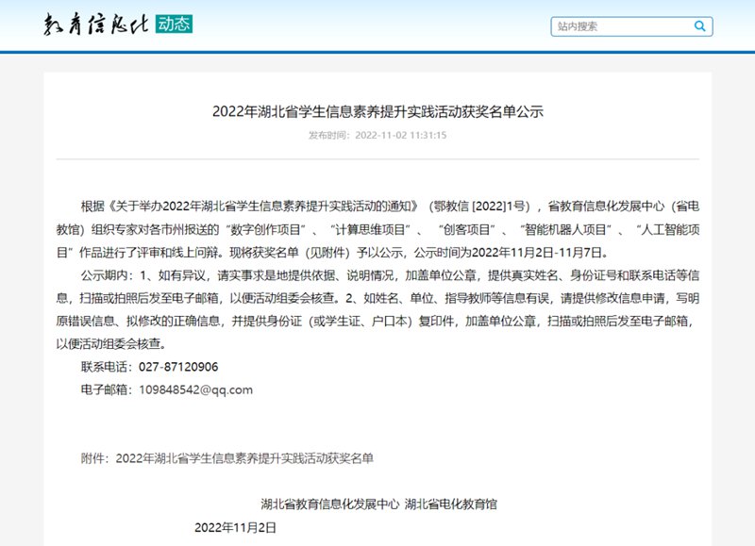Open attachment 2022年湖北省学生信息素养提升实践活动获奖名单
This screenshot has height=546, width=755.
click(x=244, y=458)
